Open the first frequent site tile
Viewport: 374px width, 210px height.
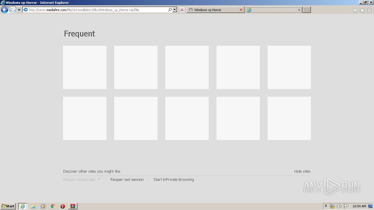point(85,67)
